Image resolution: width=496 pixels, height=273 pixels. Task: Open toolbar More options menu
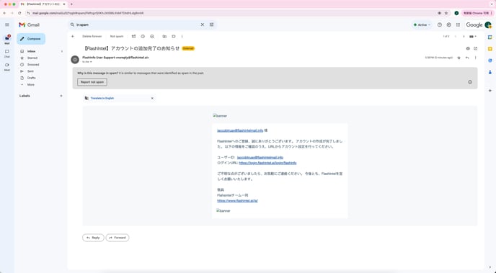click(x=182, y=36)
